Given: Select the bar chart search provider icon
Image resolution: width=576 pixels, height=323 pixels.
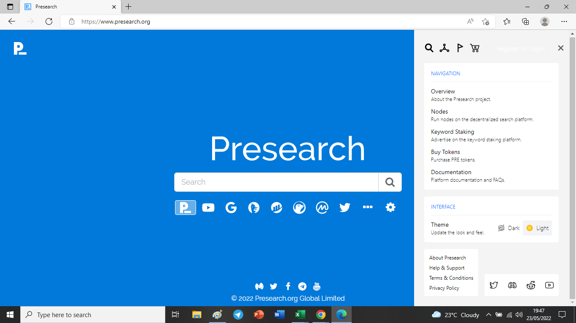Looking at the screenshot, I should 277,207.
